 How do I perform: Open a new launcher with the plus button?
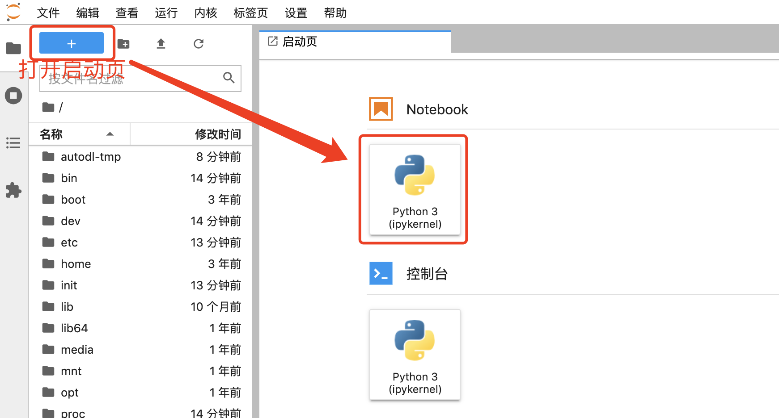coord(71,43)
